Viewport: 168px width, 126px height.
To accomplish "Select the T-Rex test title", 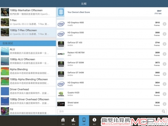I will coord(13,20).
